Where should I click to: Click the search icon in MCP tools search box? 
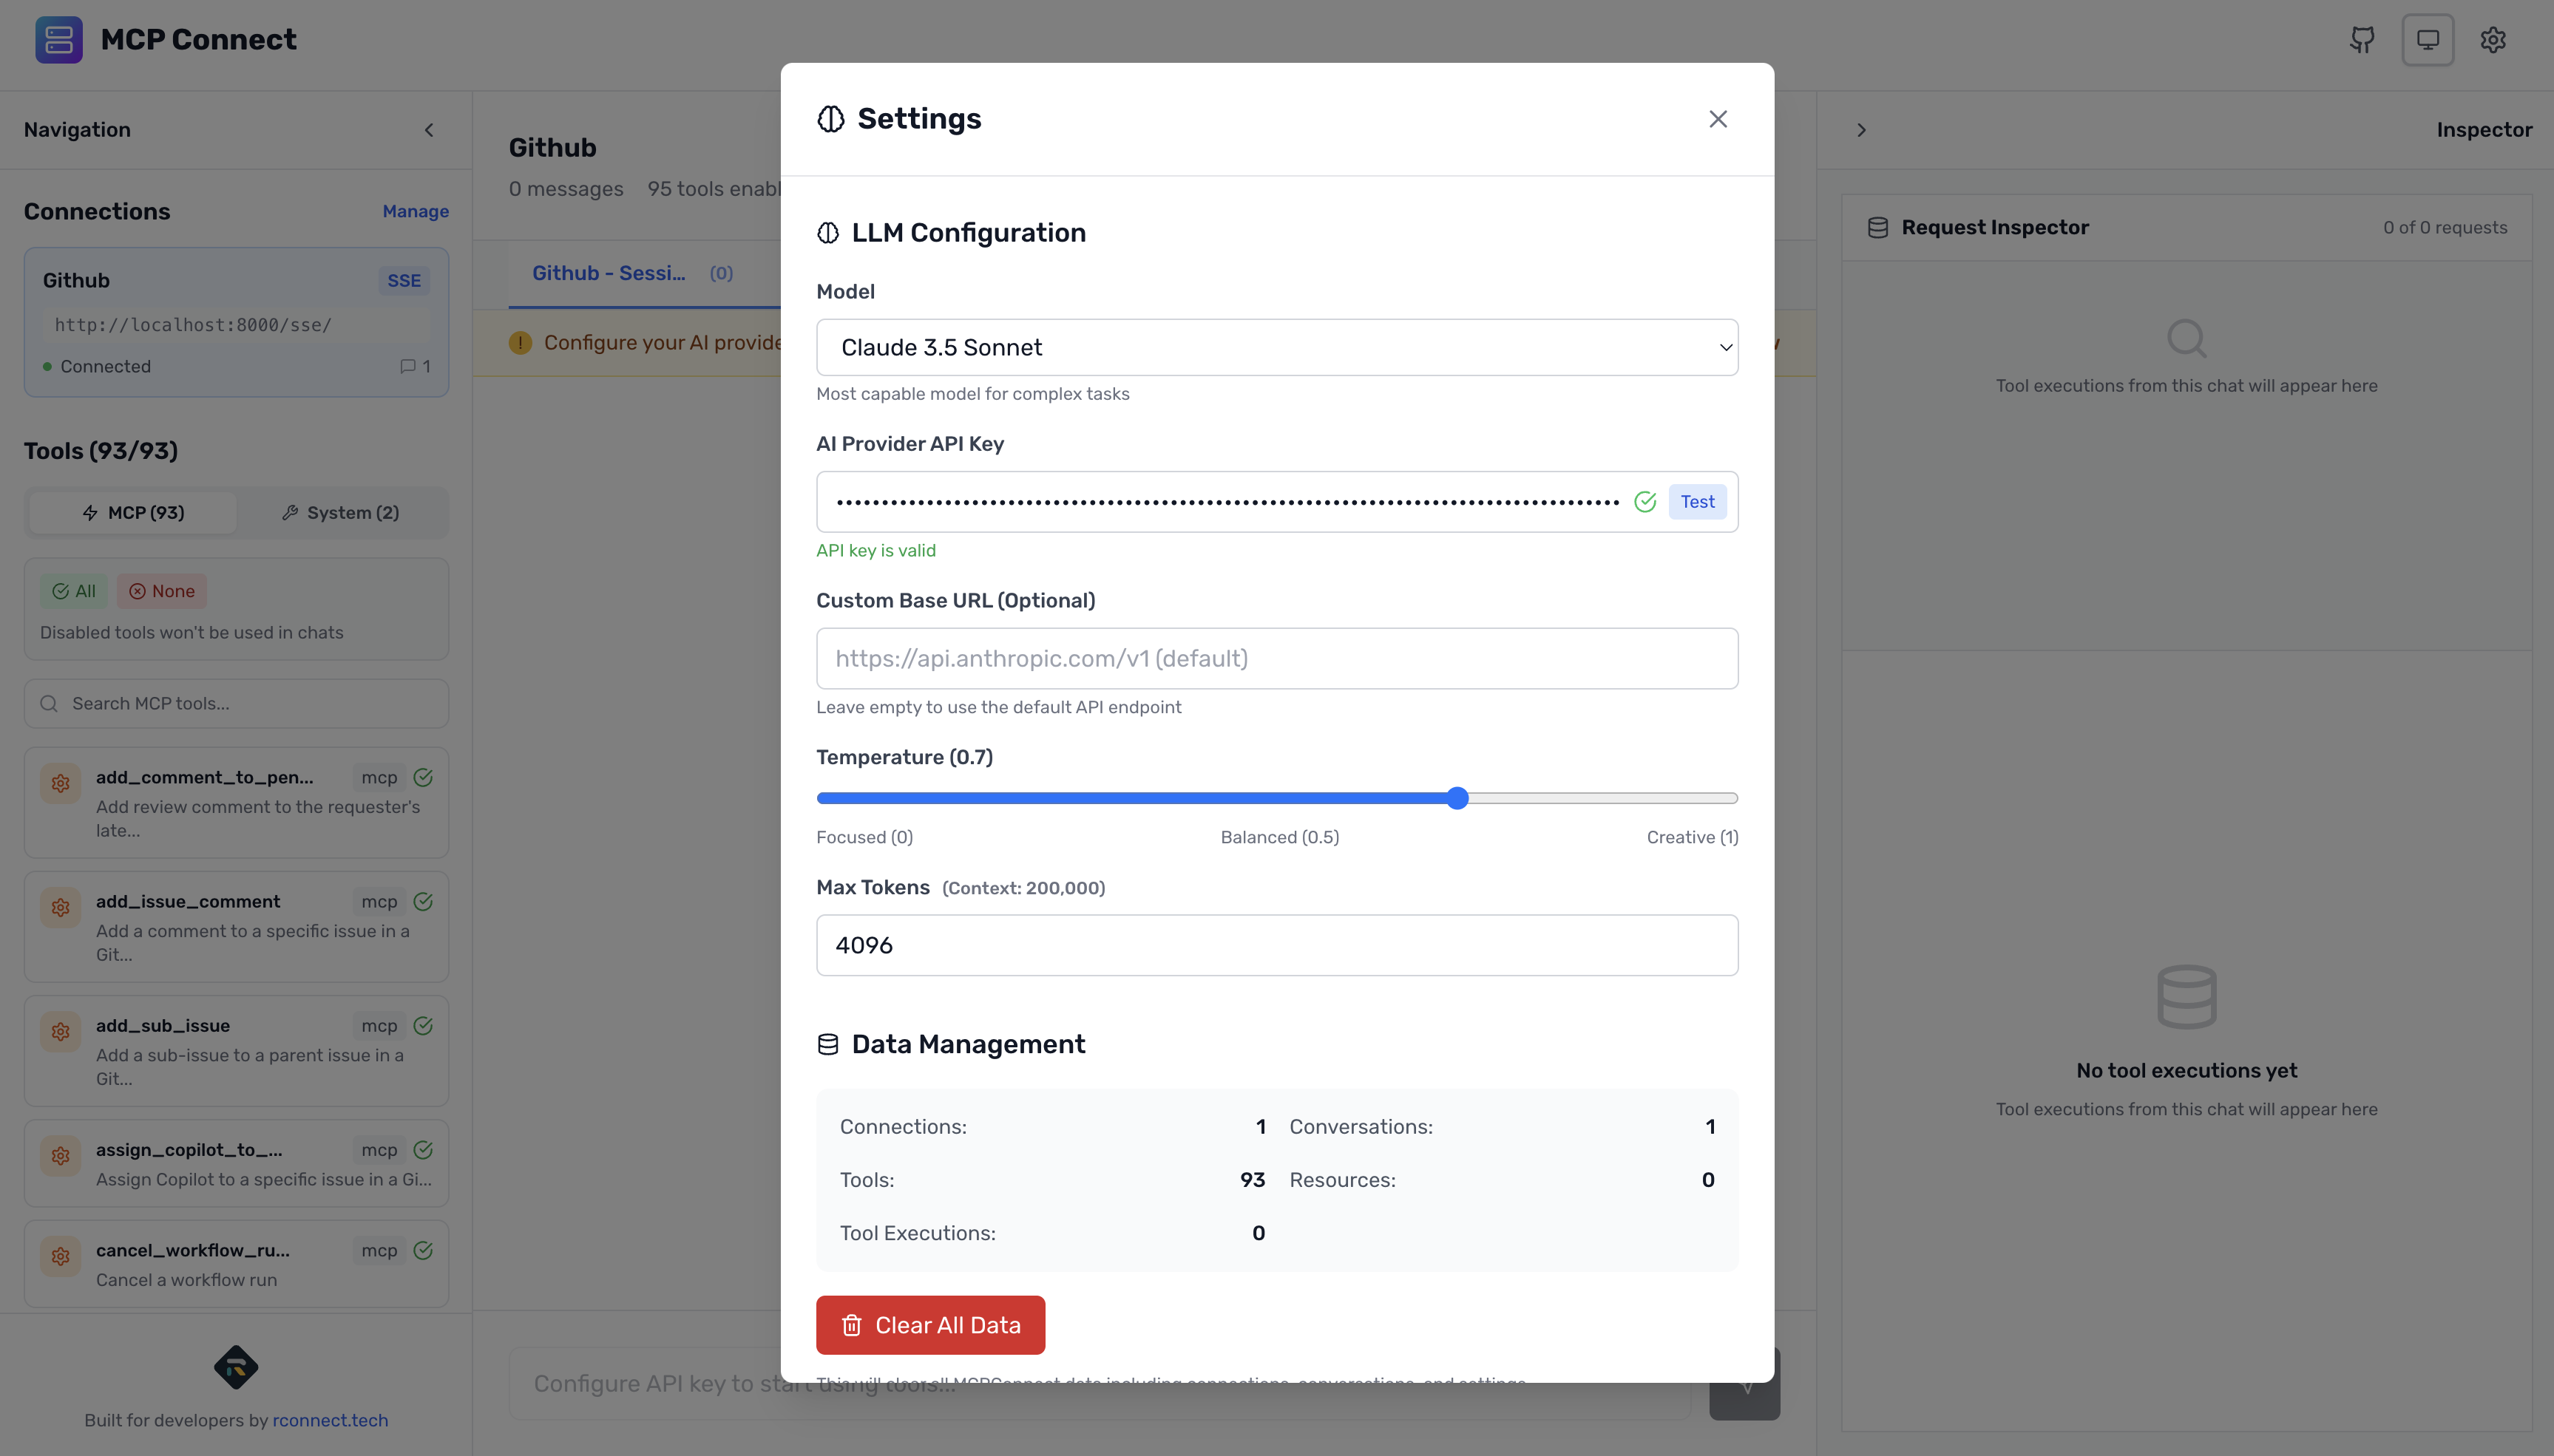49,703
